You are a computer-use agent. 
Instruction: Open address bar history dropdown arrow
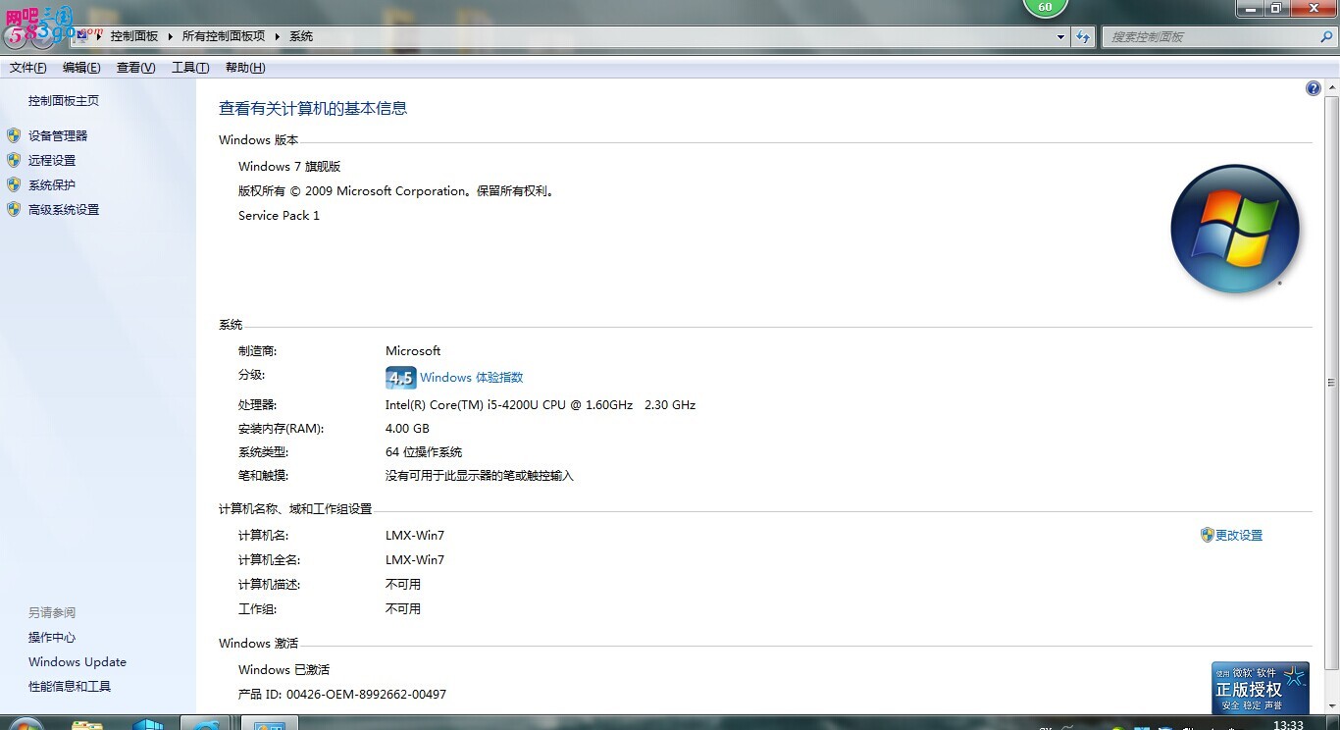1061,36
